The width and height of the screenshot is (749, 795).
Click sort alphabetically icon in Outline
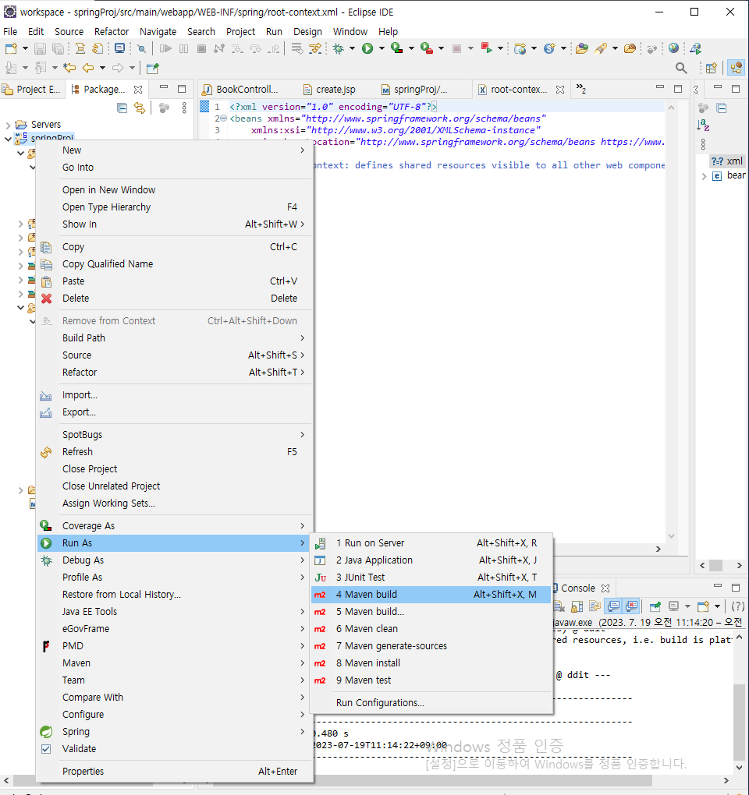703,125
